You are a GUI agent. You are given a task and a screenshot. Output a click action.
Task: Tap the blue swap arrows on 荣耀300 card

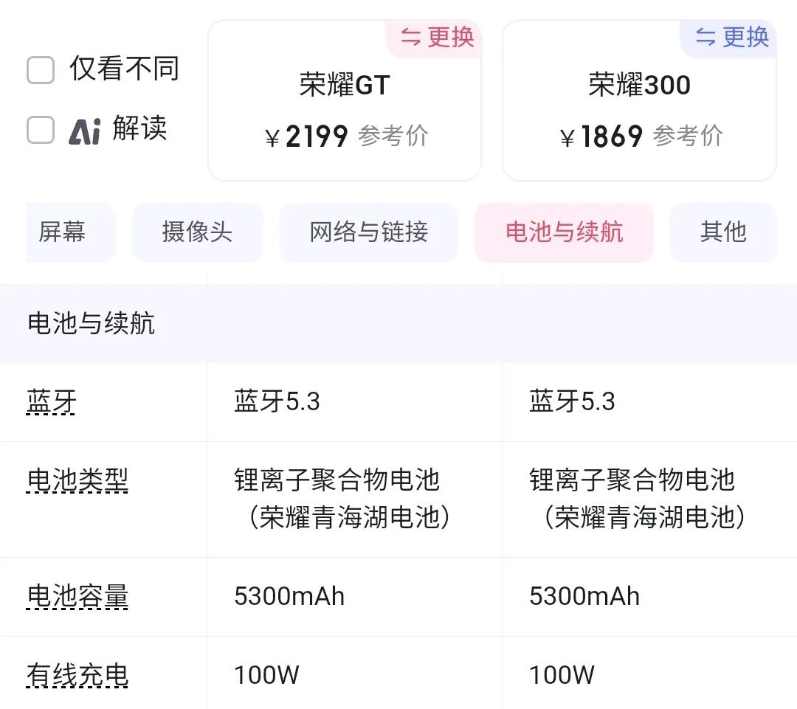[705, 37]
